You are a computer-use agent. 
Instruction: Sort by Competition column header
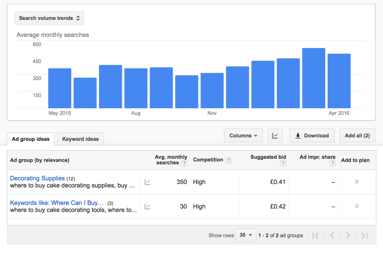208,160
